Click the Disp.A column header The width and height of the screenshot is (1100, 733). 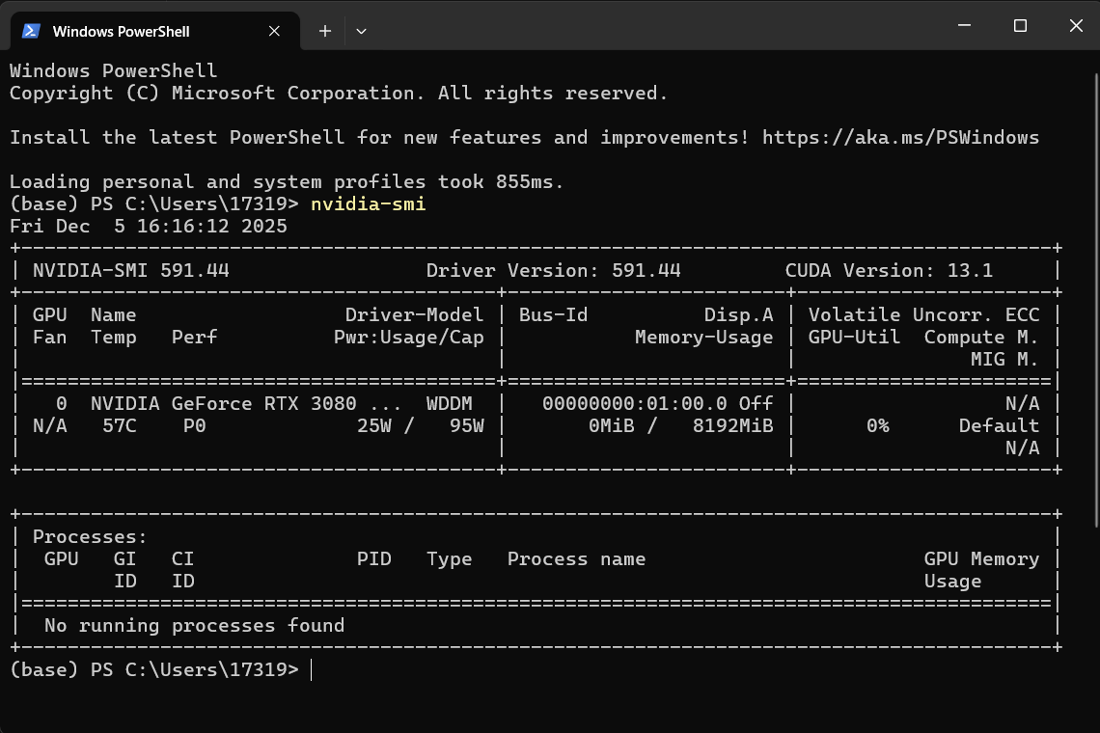pyautogui.click(x=739, y=315)
